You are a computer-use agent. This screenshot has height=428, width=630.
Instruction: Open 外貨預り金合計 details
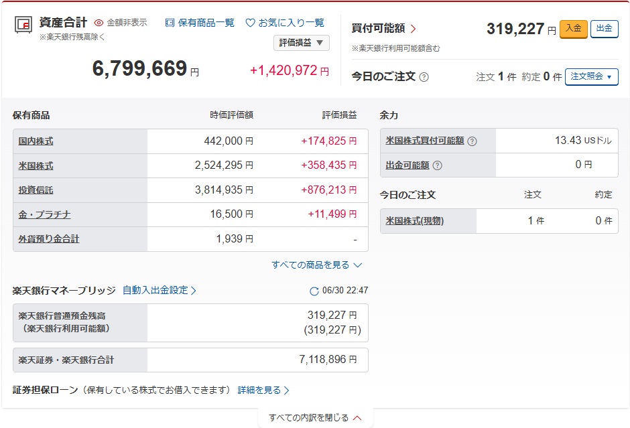pos(49,239)
